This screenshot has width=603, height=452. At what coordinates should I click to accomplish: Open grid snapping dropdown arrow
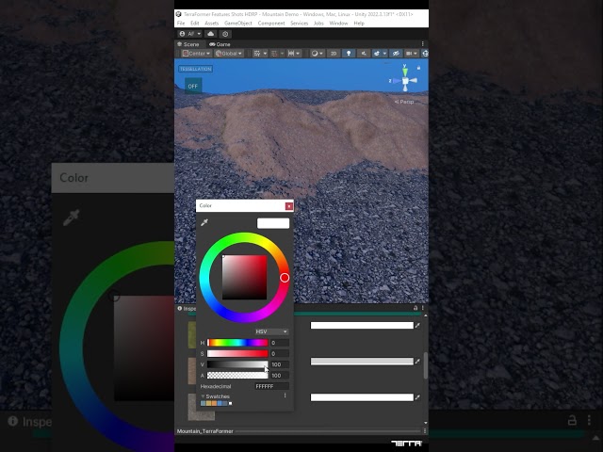tap(283, 54)
